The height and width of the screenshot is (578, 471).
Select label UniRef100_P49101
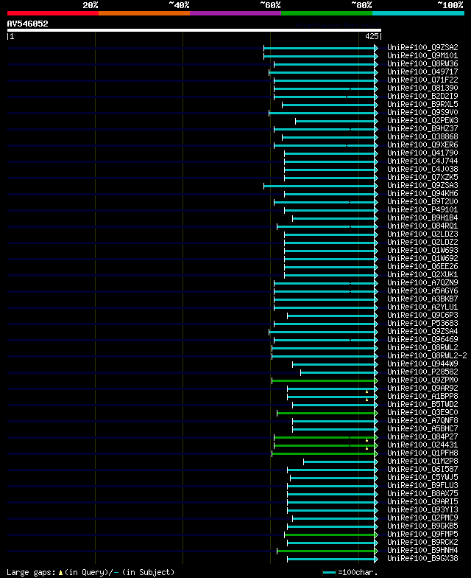(422, 209)
